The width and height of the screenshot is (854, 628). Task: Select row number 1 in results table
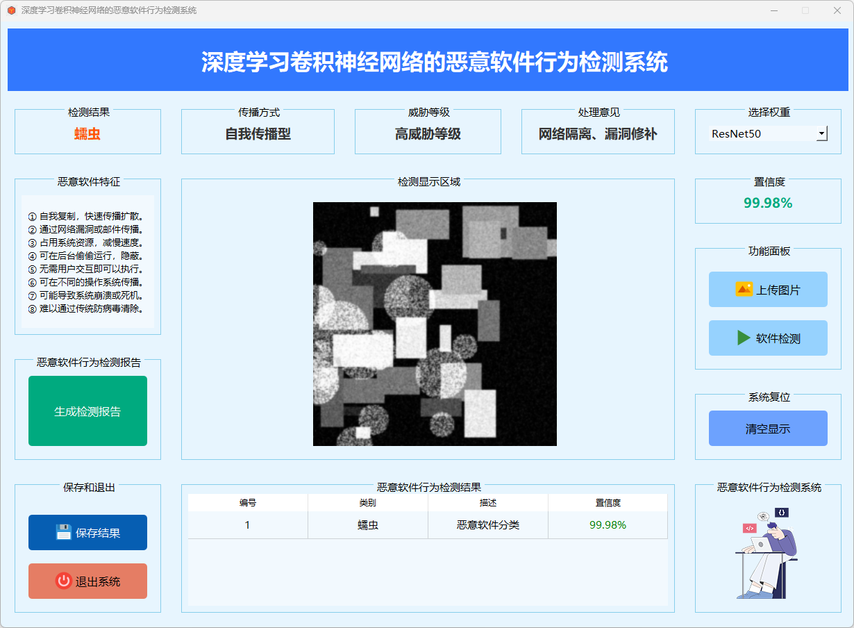click(248, 525)
